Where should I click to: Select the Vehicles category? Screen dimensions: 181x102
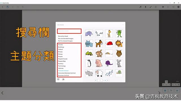[x=61, y=68]
